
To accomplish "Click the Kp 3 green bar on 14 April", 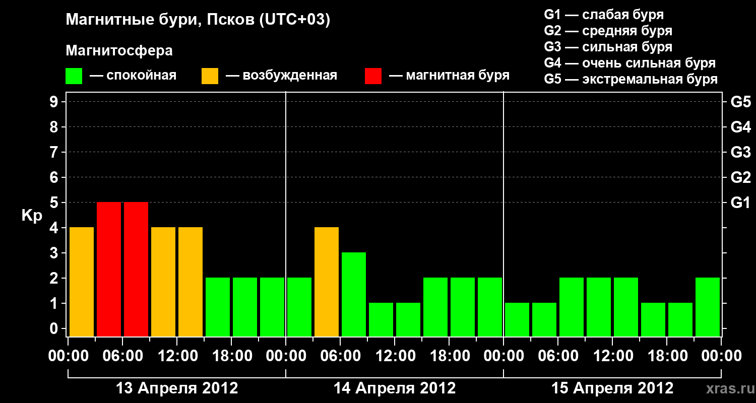I will click(x=354, y=294).
